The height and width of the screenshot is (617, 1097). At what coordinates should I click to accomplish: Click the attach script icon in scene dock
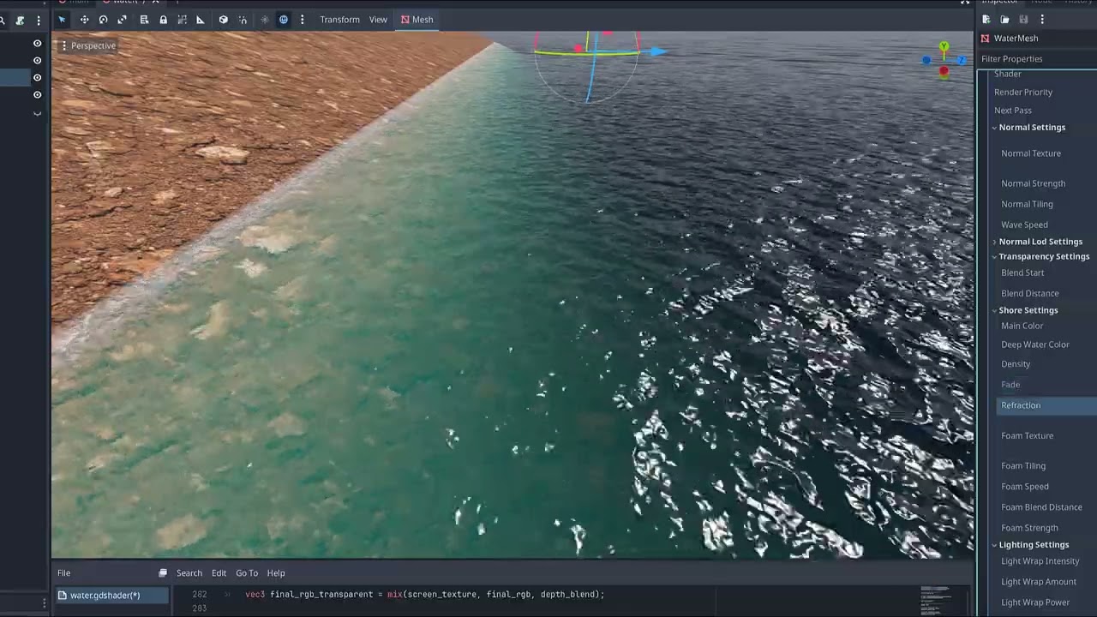coord(20,20)
